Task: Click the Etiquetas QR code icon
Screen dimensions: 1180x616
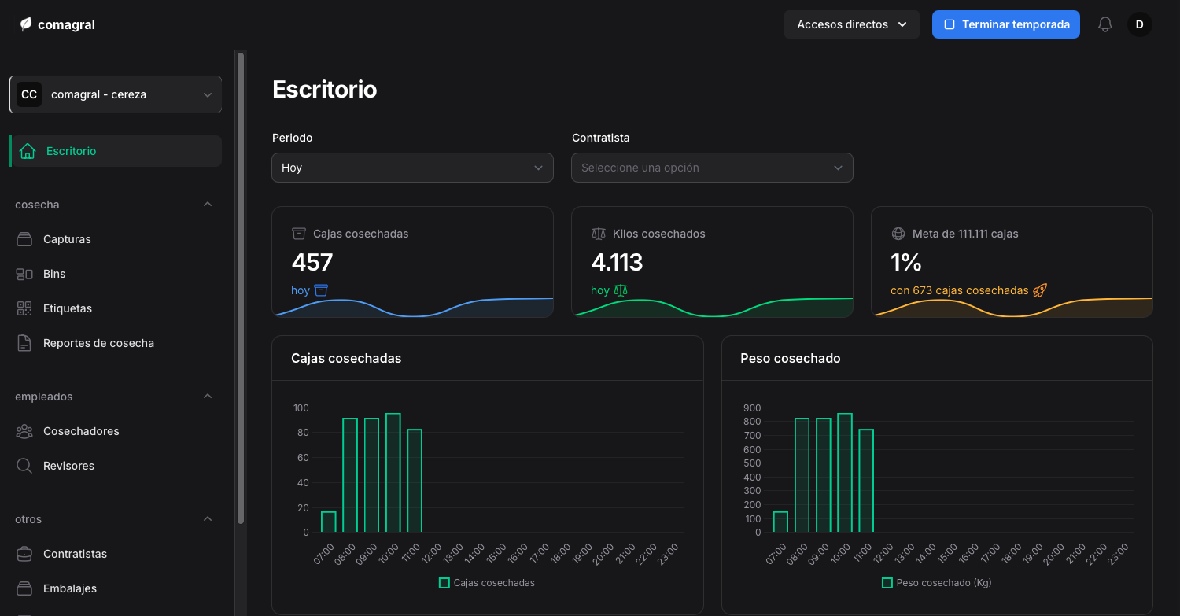Action: 24,308
